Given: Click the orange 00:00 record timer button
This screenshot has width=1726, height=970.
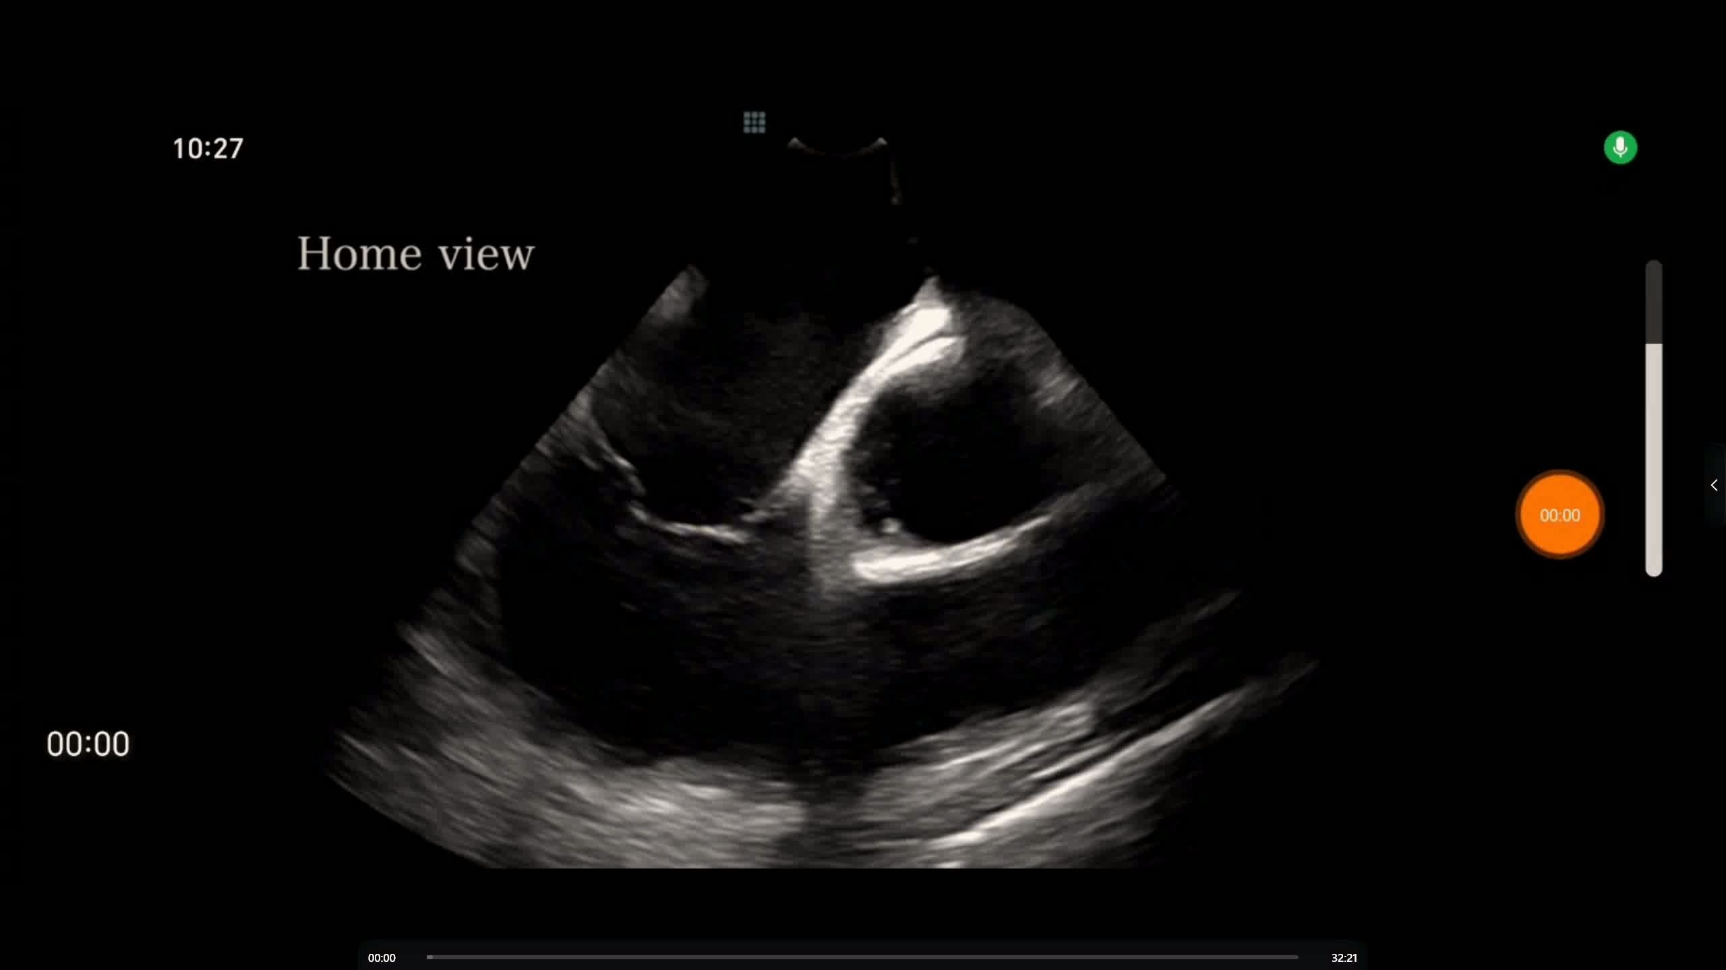Looking at the screenshot, I should (x=1559, y=515).
